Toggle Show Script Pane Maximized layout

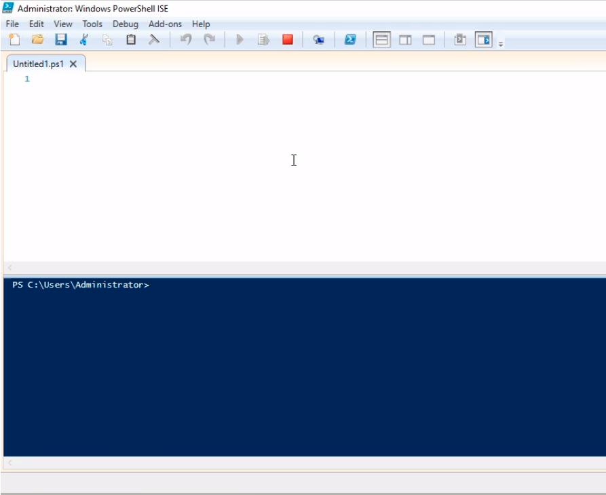[x=429, y=40]
